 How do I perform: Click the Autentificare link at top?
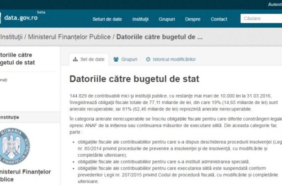tap(275, 4)
